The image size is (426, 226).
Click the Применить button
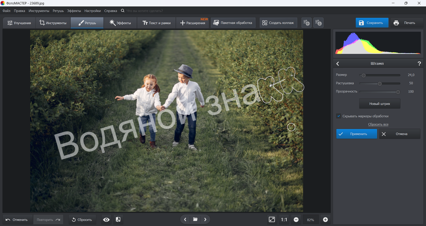[x=357, y=134]
